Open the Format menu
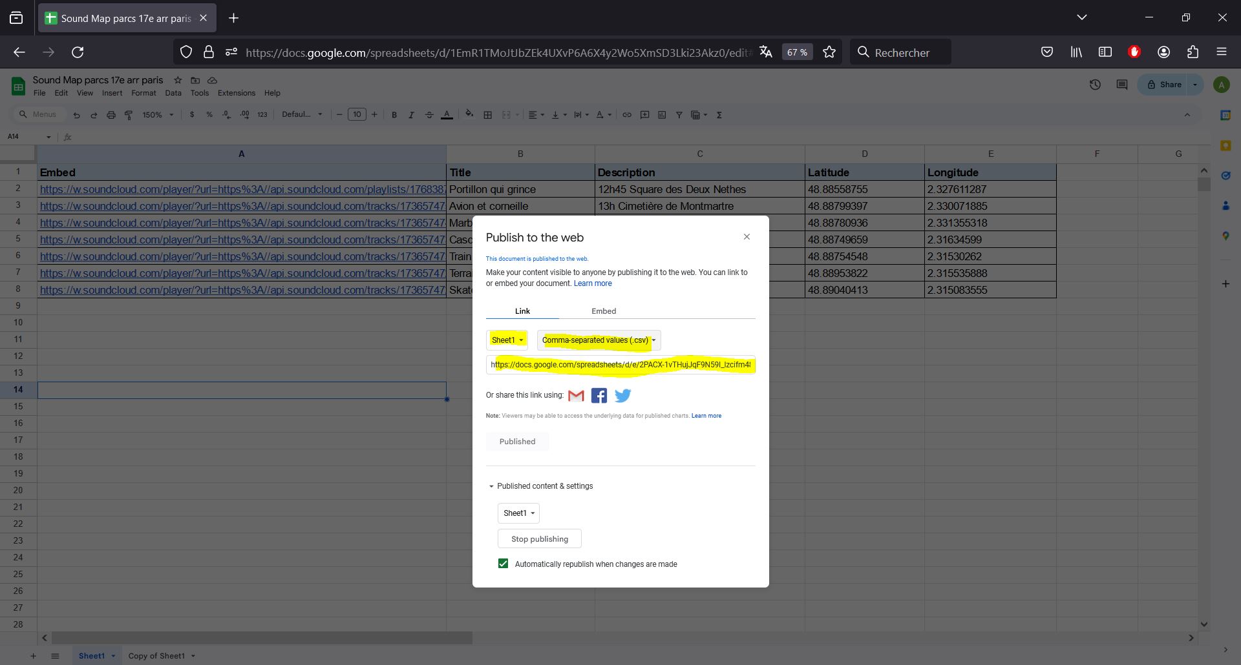This screenshot has width=1241, height=665. (x=143, y=93)
